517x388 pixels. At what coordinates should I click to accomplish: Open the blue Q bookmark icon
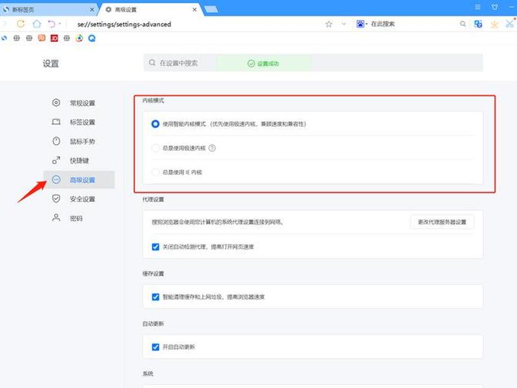coord(92,38)
